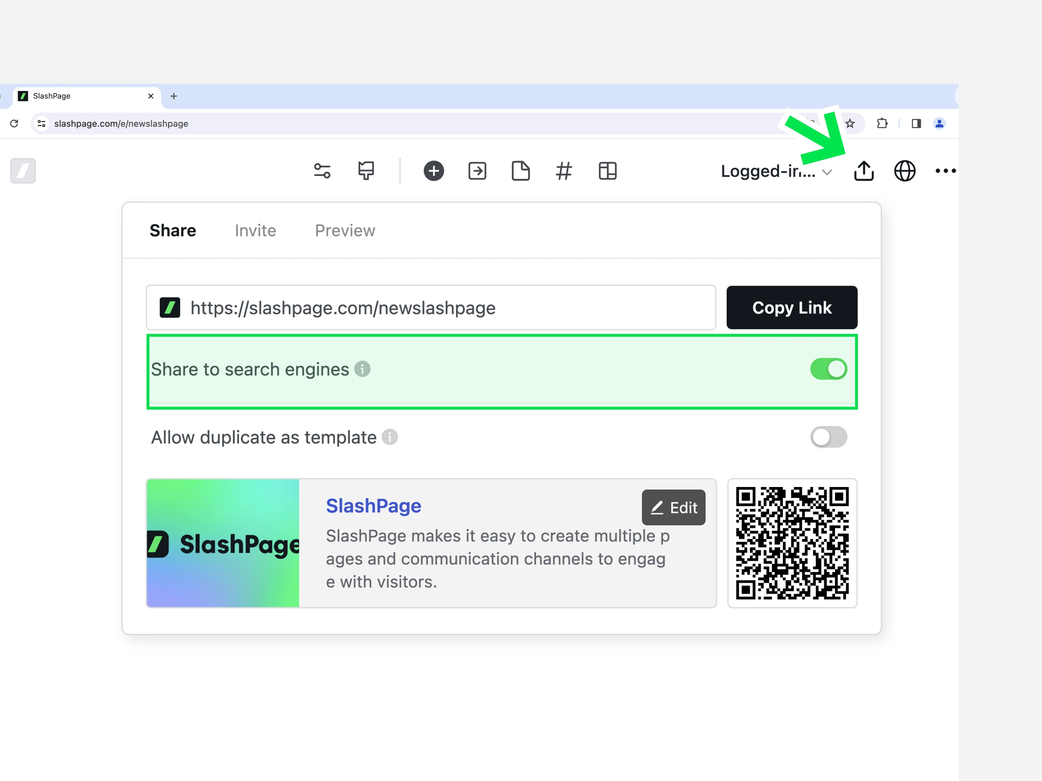
Task: Open the page document icon
Action: [x=521, y=171]
